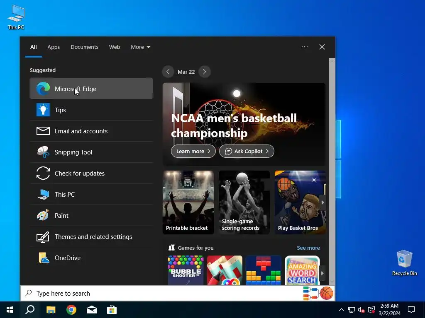Select the Recycle Bin desktop icon

[x=404, y=263]
